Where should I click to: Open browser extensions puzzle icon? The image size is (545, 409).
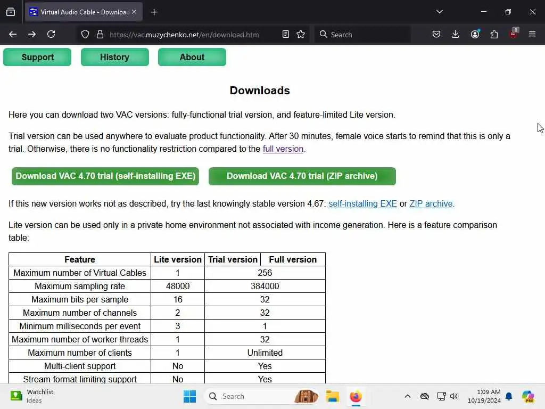click(494, 34)
